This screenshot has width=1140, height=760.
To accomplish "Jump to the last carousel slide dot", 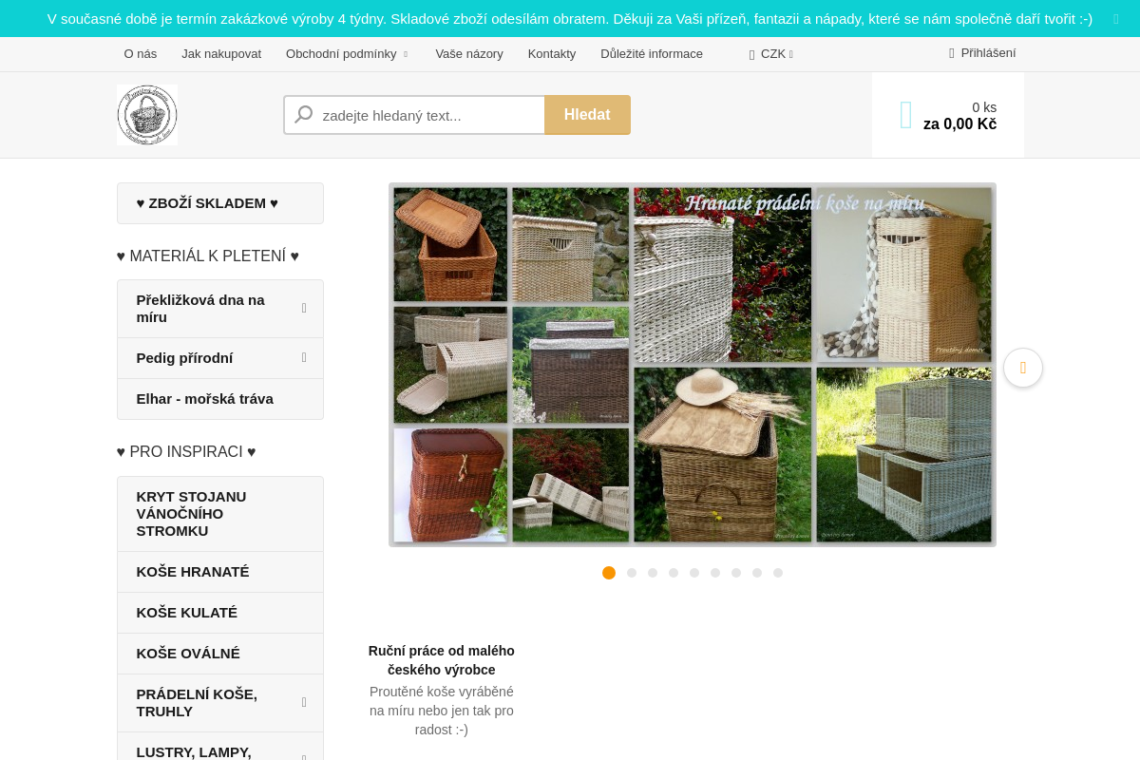I will tap(778, 573).
